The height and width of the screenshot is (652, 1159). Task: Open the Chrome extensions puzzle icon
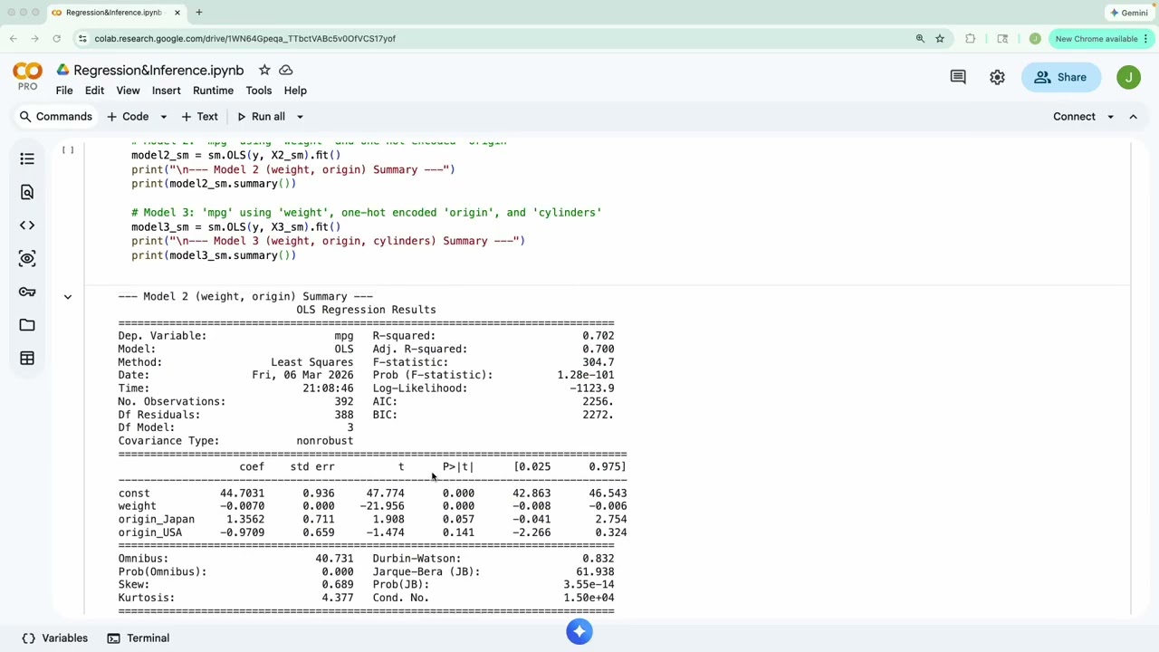click(971, 38)
